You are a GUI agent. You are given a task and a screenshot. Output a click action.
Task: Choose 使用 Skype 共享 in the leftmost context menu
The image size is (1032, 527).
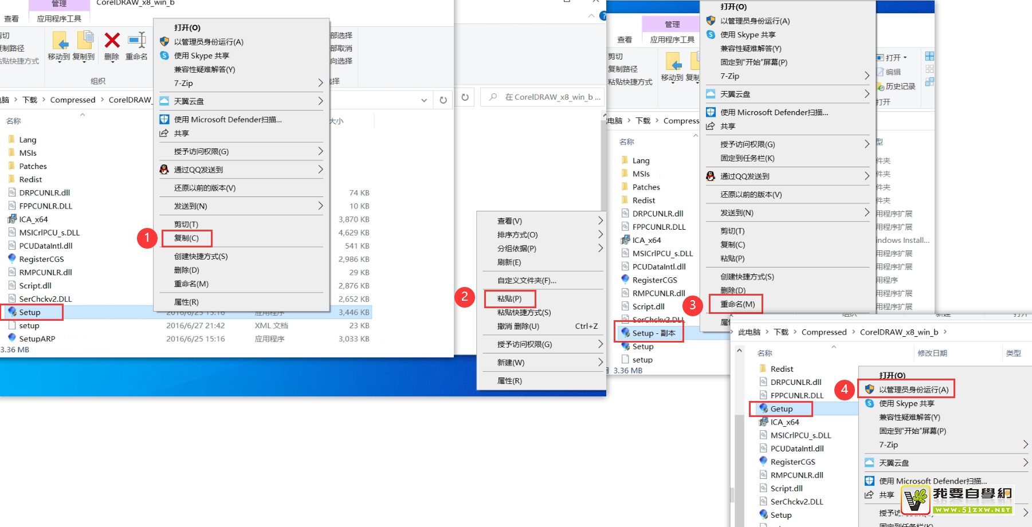[201, 56]
